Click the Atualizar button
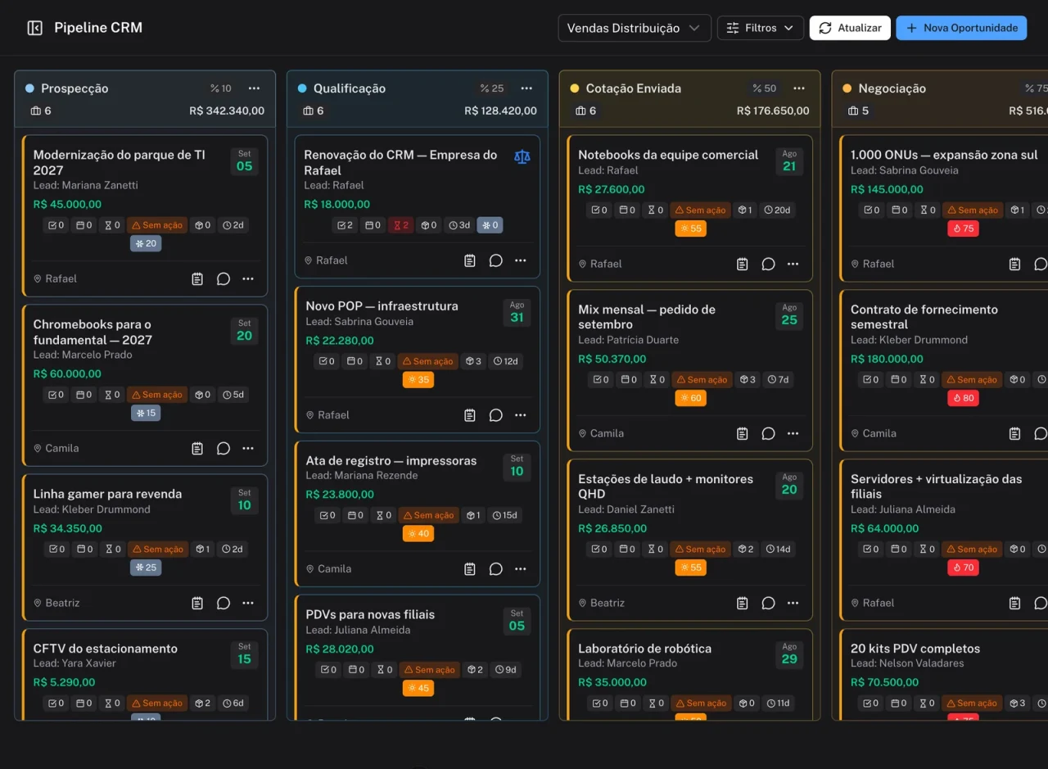The image size is (1048, 769). (850, 28)
